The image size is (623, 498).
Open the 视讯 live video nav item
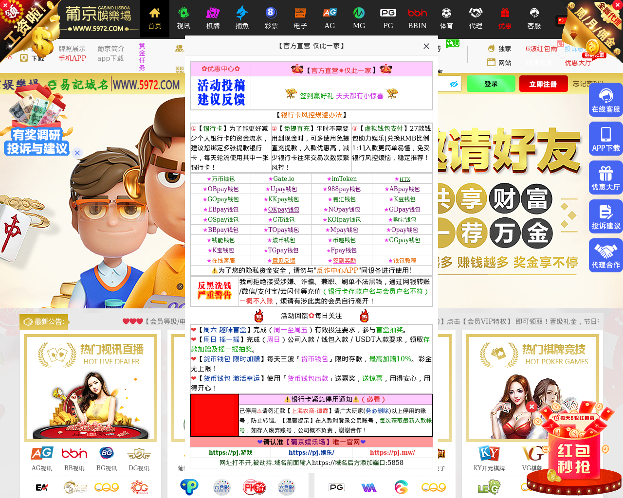click(x=183, y=18)
